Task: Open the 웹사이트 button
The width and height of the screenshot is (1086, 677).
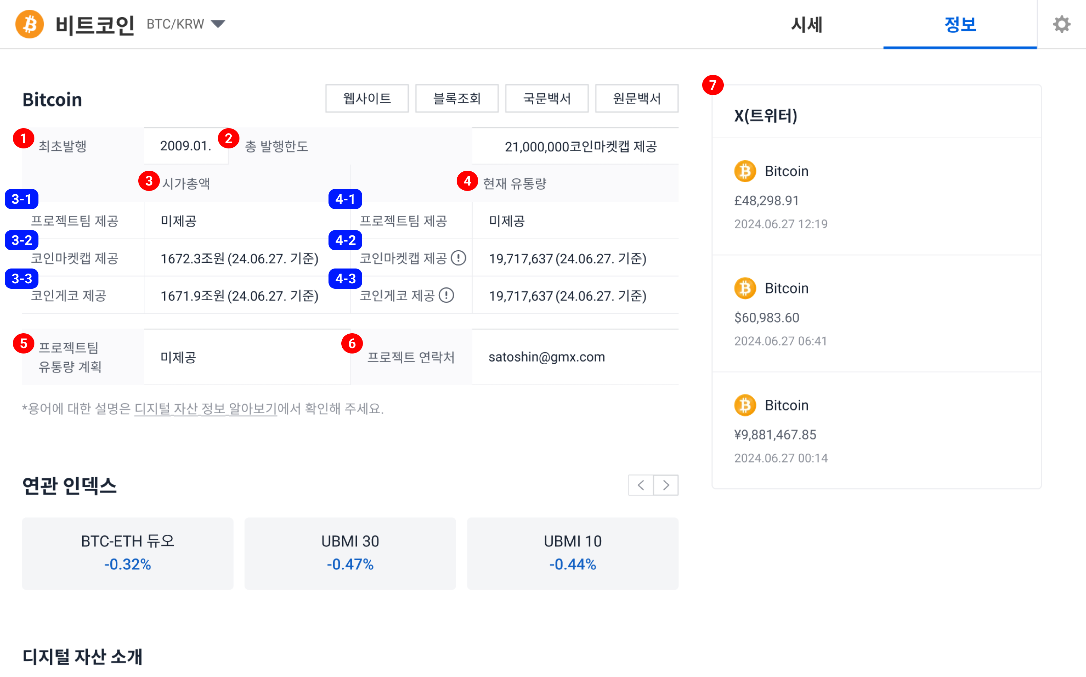Action: tap(367, 98)
